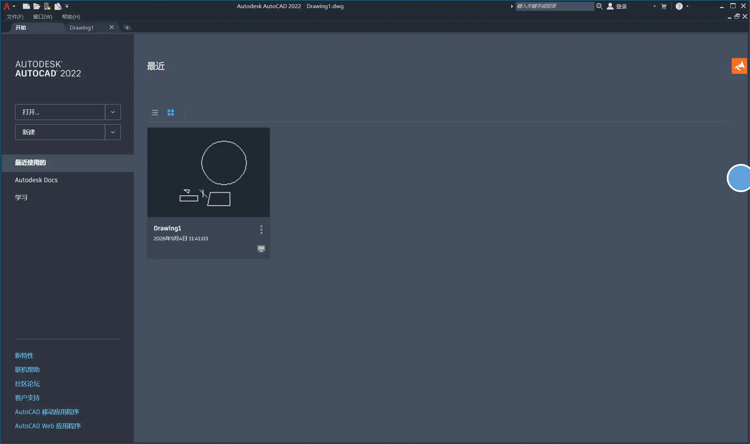
Task: Expand the account dropdown arrow beside 登录
Action: (x=655, y=6)
